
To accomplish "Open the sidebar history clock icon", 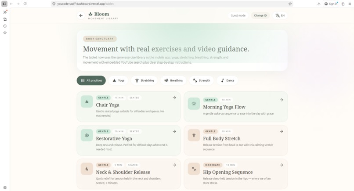I will (x=5, y=26).
